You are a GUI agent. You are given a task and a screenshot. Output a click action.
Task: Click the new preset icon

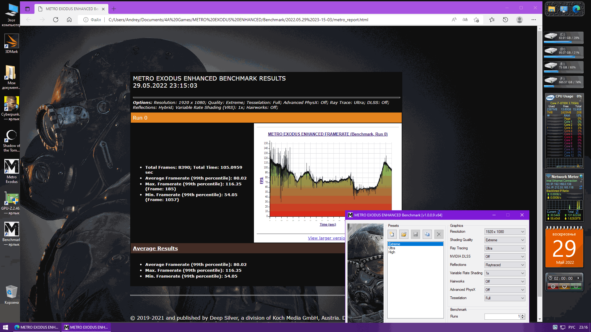tap(392, 234)
